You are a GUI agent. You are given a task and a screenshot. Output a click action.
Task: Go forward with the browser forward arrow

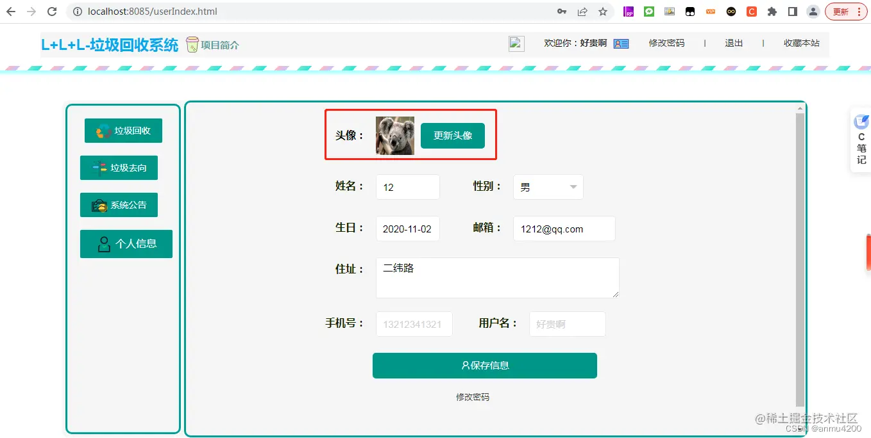[31, 12]
